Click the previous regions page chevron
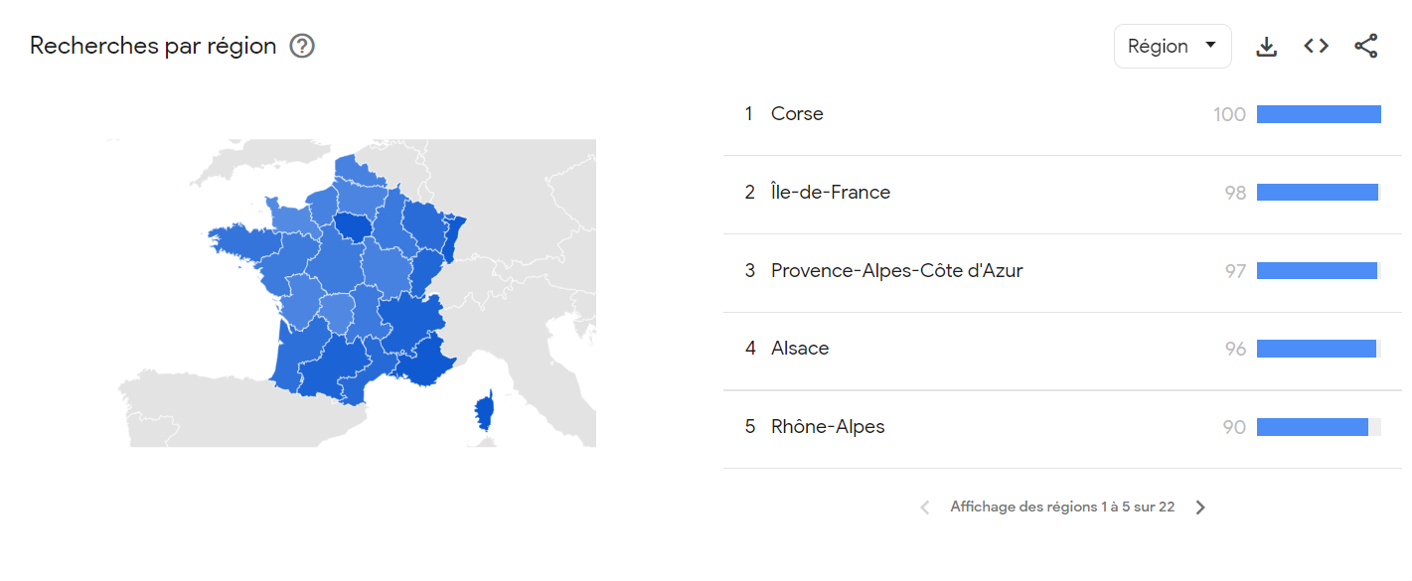1412x581 pixels. coord(924,507)
